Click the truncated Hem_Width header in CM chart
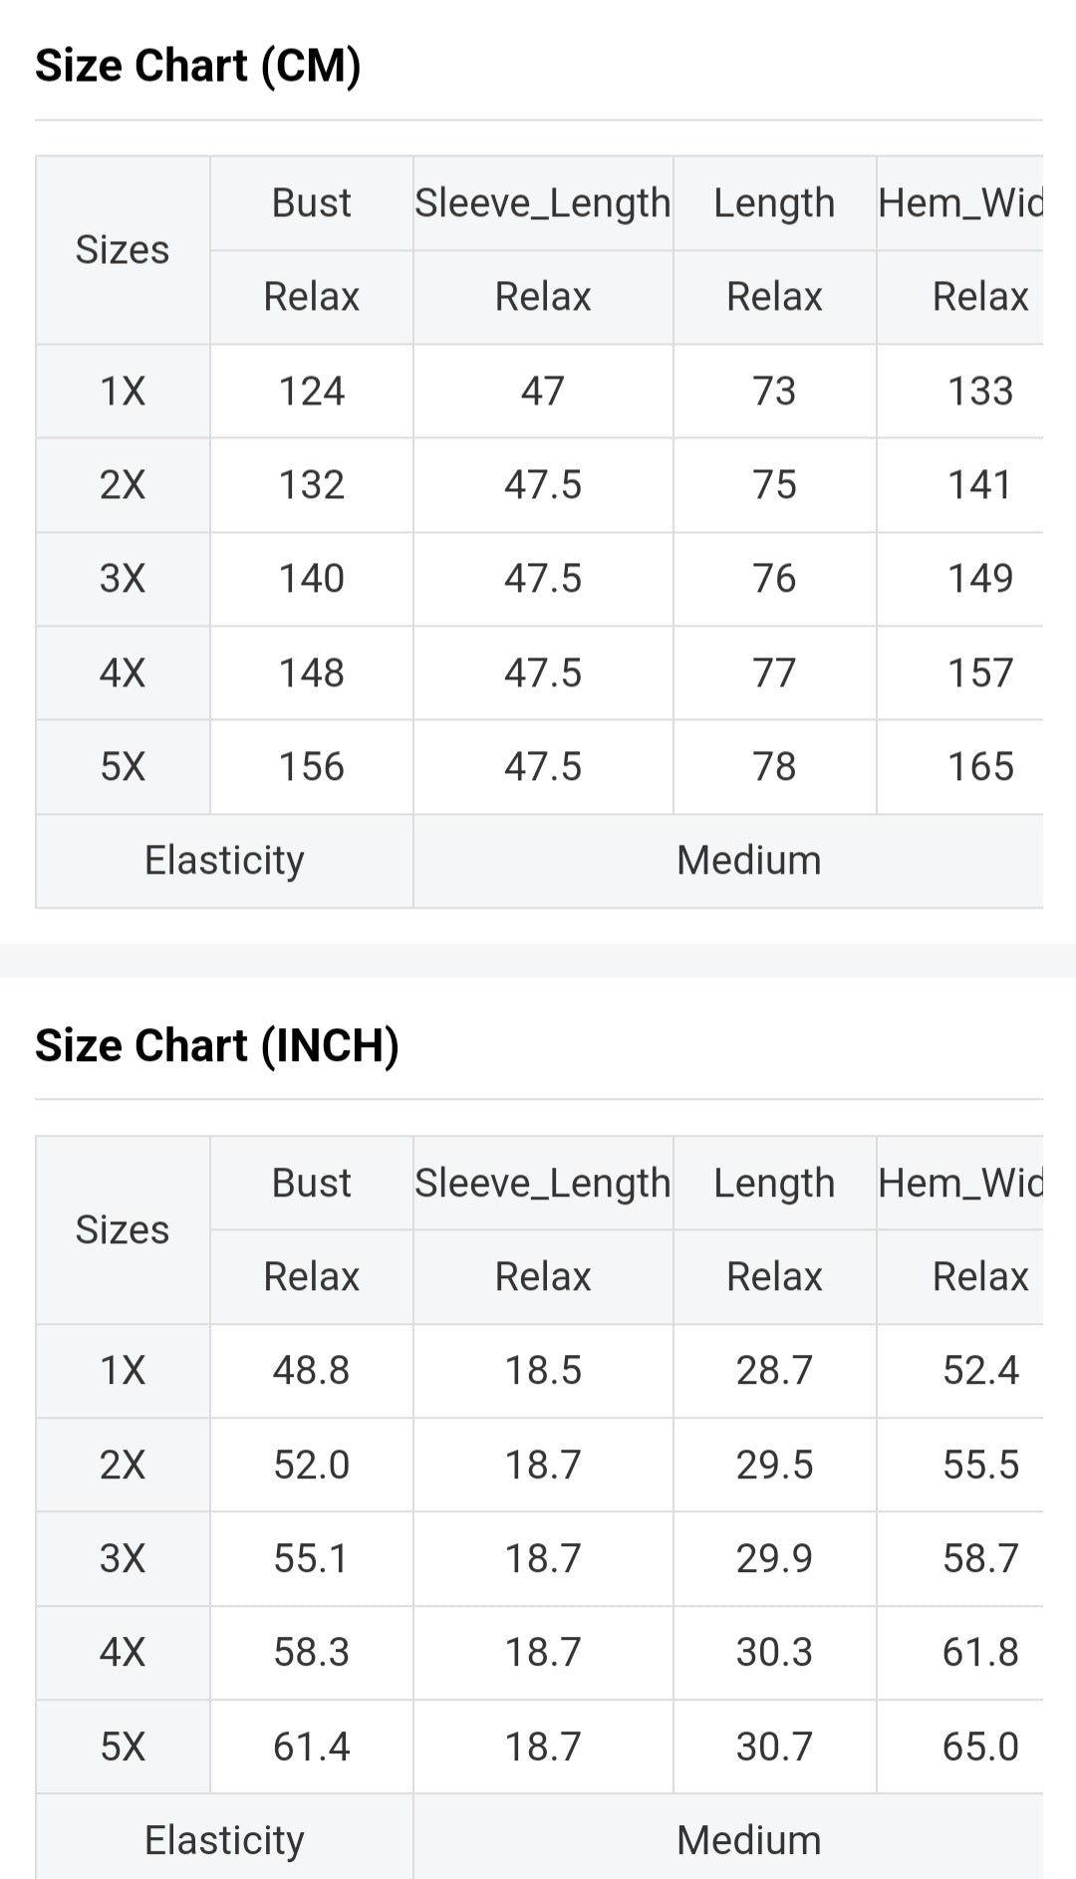This screenshot has height=1879, width=1076. pos(959,203)
